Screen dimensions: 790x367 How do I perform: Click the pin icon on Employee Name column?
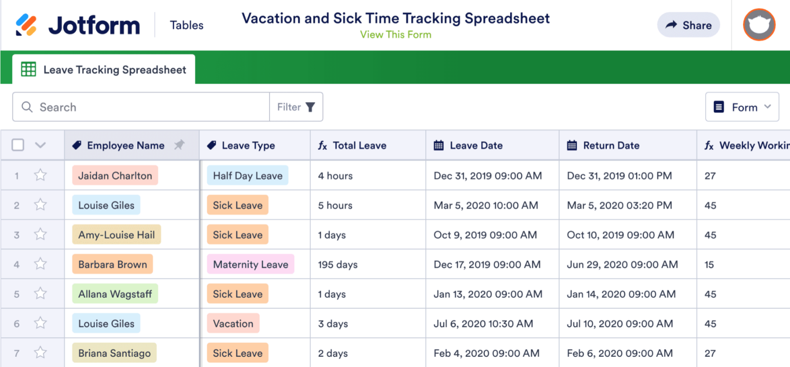[179, 145]
